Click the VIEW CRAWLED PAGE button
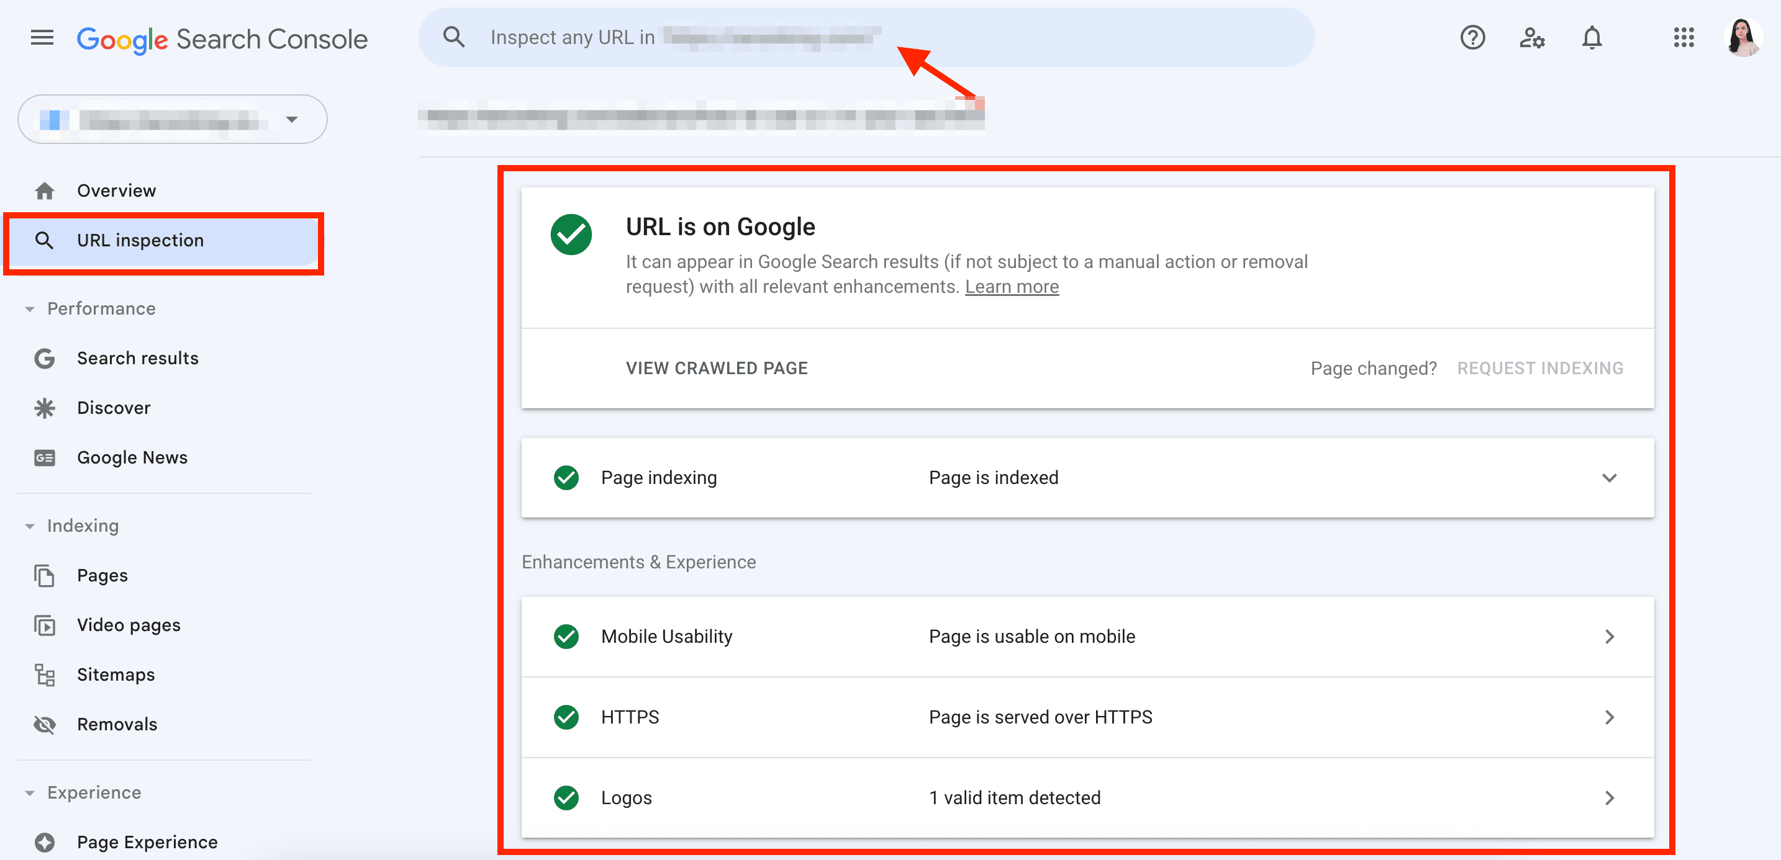This screenshot has width=1781, height=860. click(x=717, y=367)
